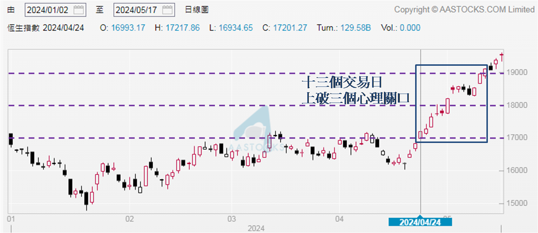The width and height of the screenshot is (538, 233).
Task: Click the closing price value 17201.27
Action: coord(290,28)
